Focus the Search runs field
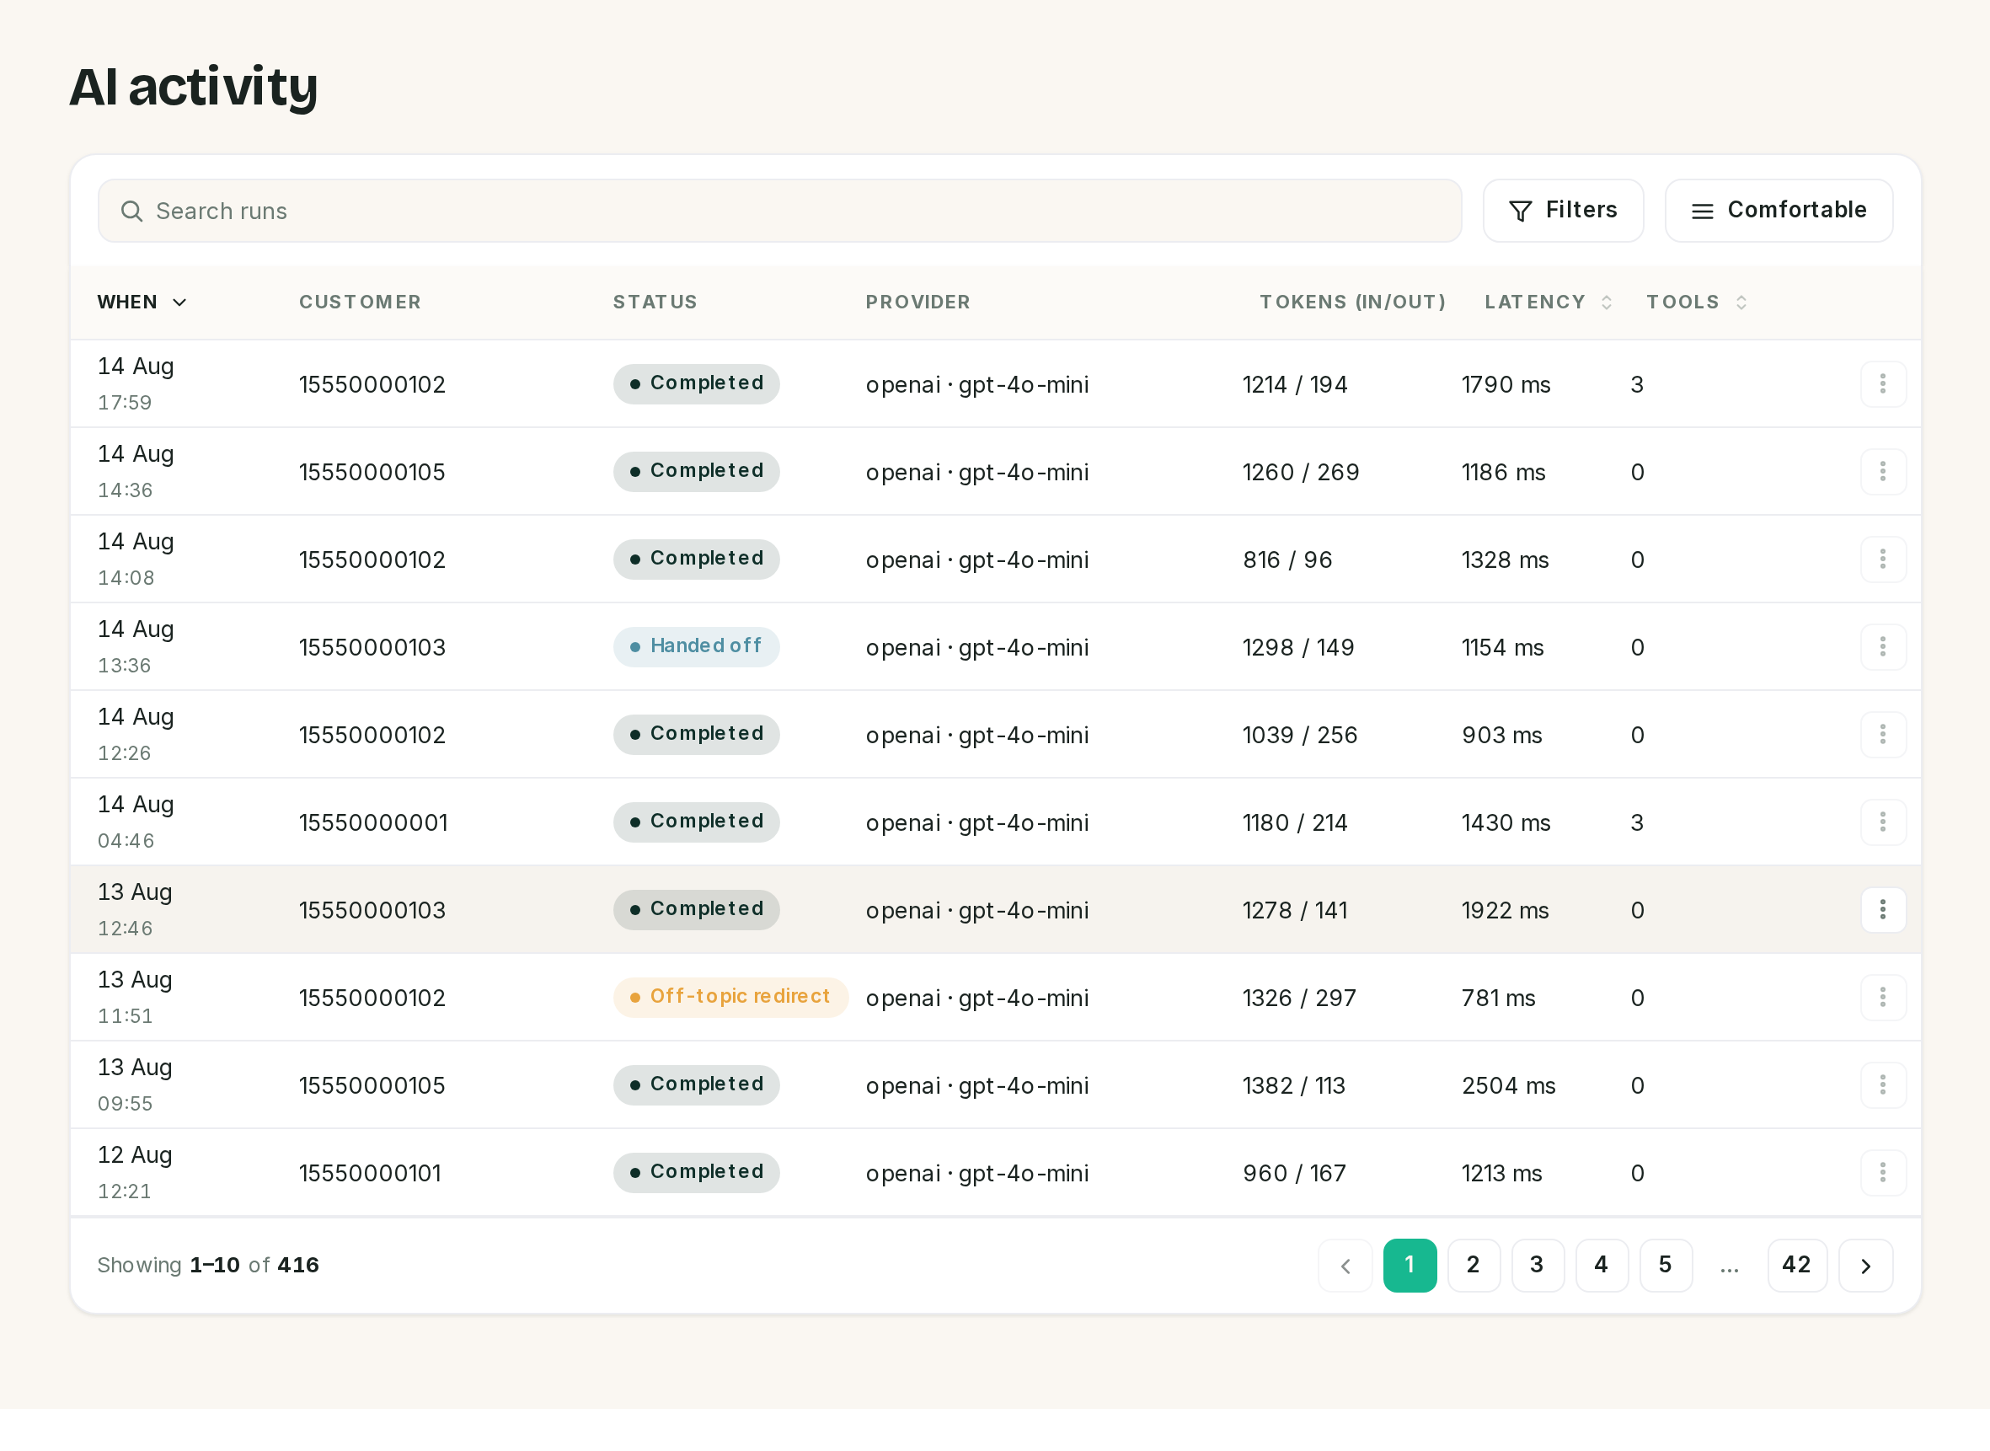The image size is (1990, 1451). tap(780, 211)
